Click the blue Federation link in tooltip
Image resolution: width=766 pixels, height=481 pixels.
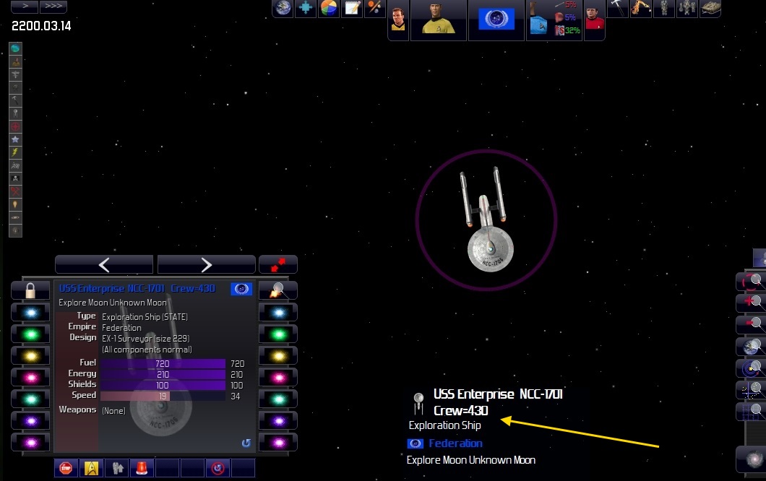tap(455, 443)
